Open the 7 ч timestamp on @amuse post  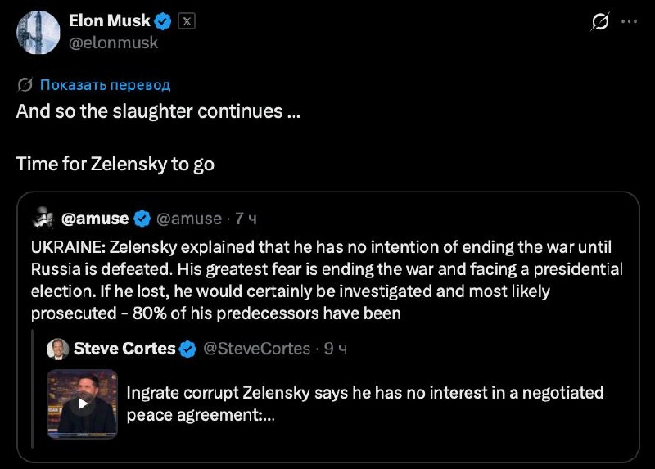pos(246,219)
